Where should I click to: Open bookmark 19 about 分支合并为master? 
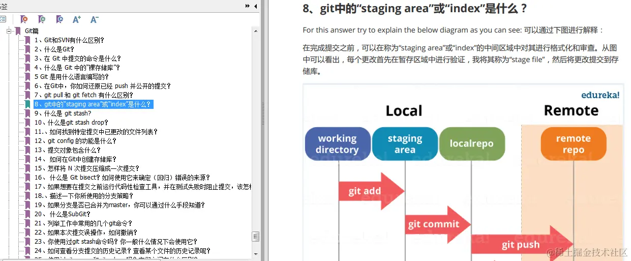(x=119, y=205)
